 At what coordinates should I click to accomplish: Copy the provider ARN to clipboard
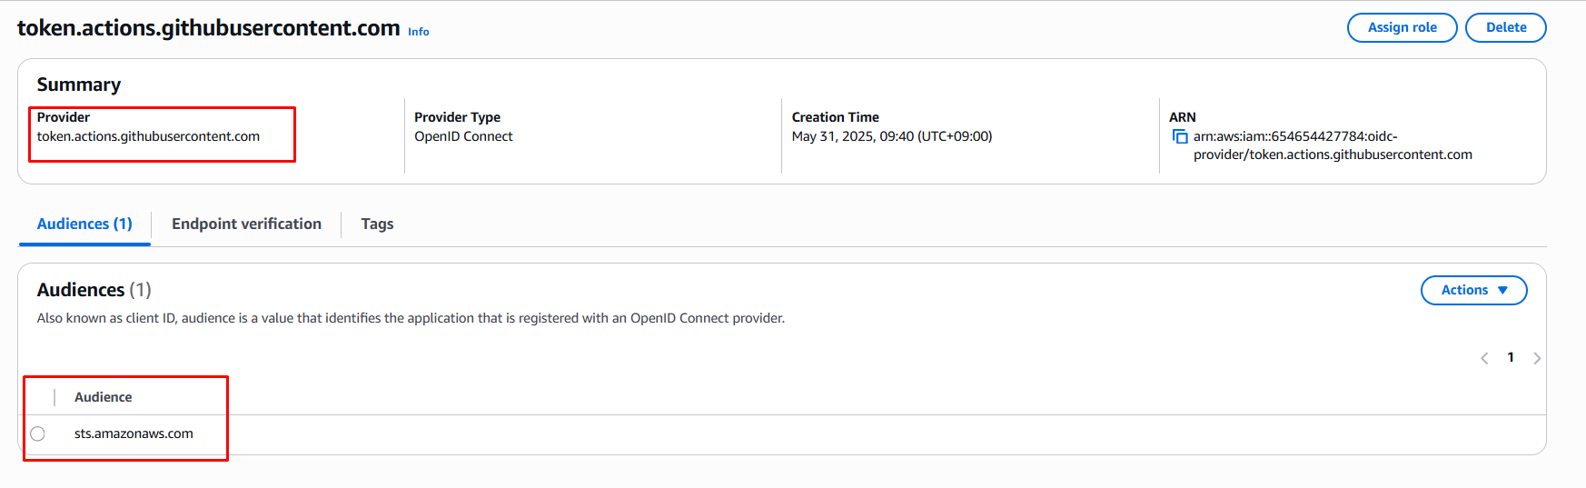click(x=1180, y=136)
